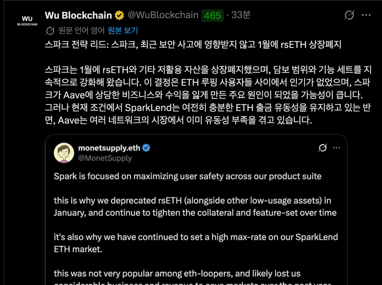
Task: Click the Korean headline starting with 스파크 전략 리드
Action: pos(193,44)
